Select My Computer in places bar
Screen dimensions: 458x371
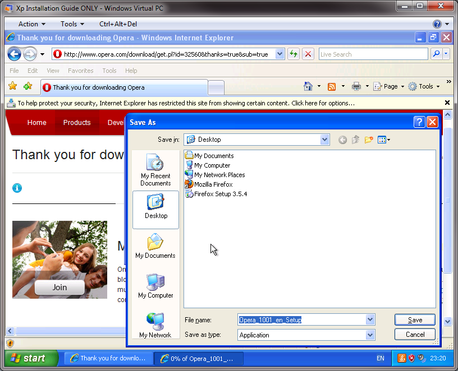155,286
